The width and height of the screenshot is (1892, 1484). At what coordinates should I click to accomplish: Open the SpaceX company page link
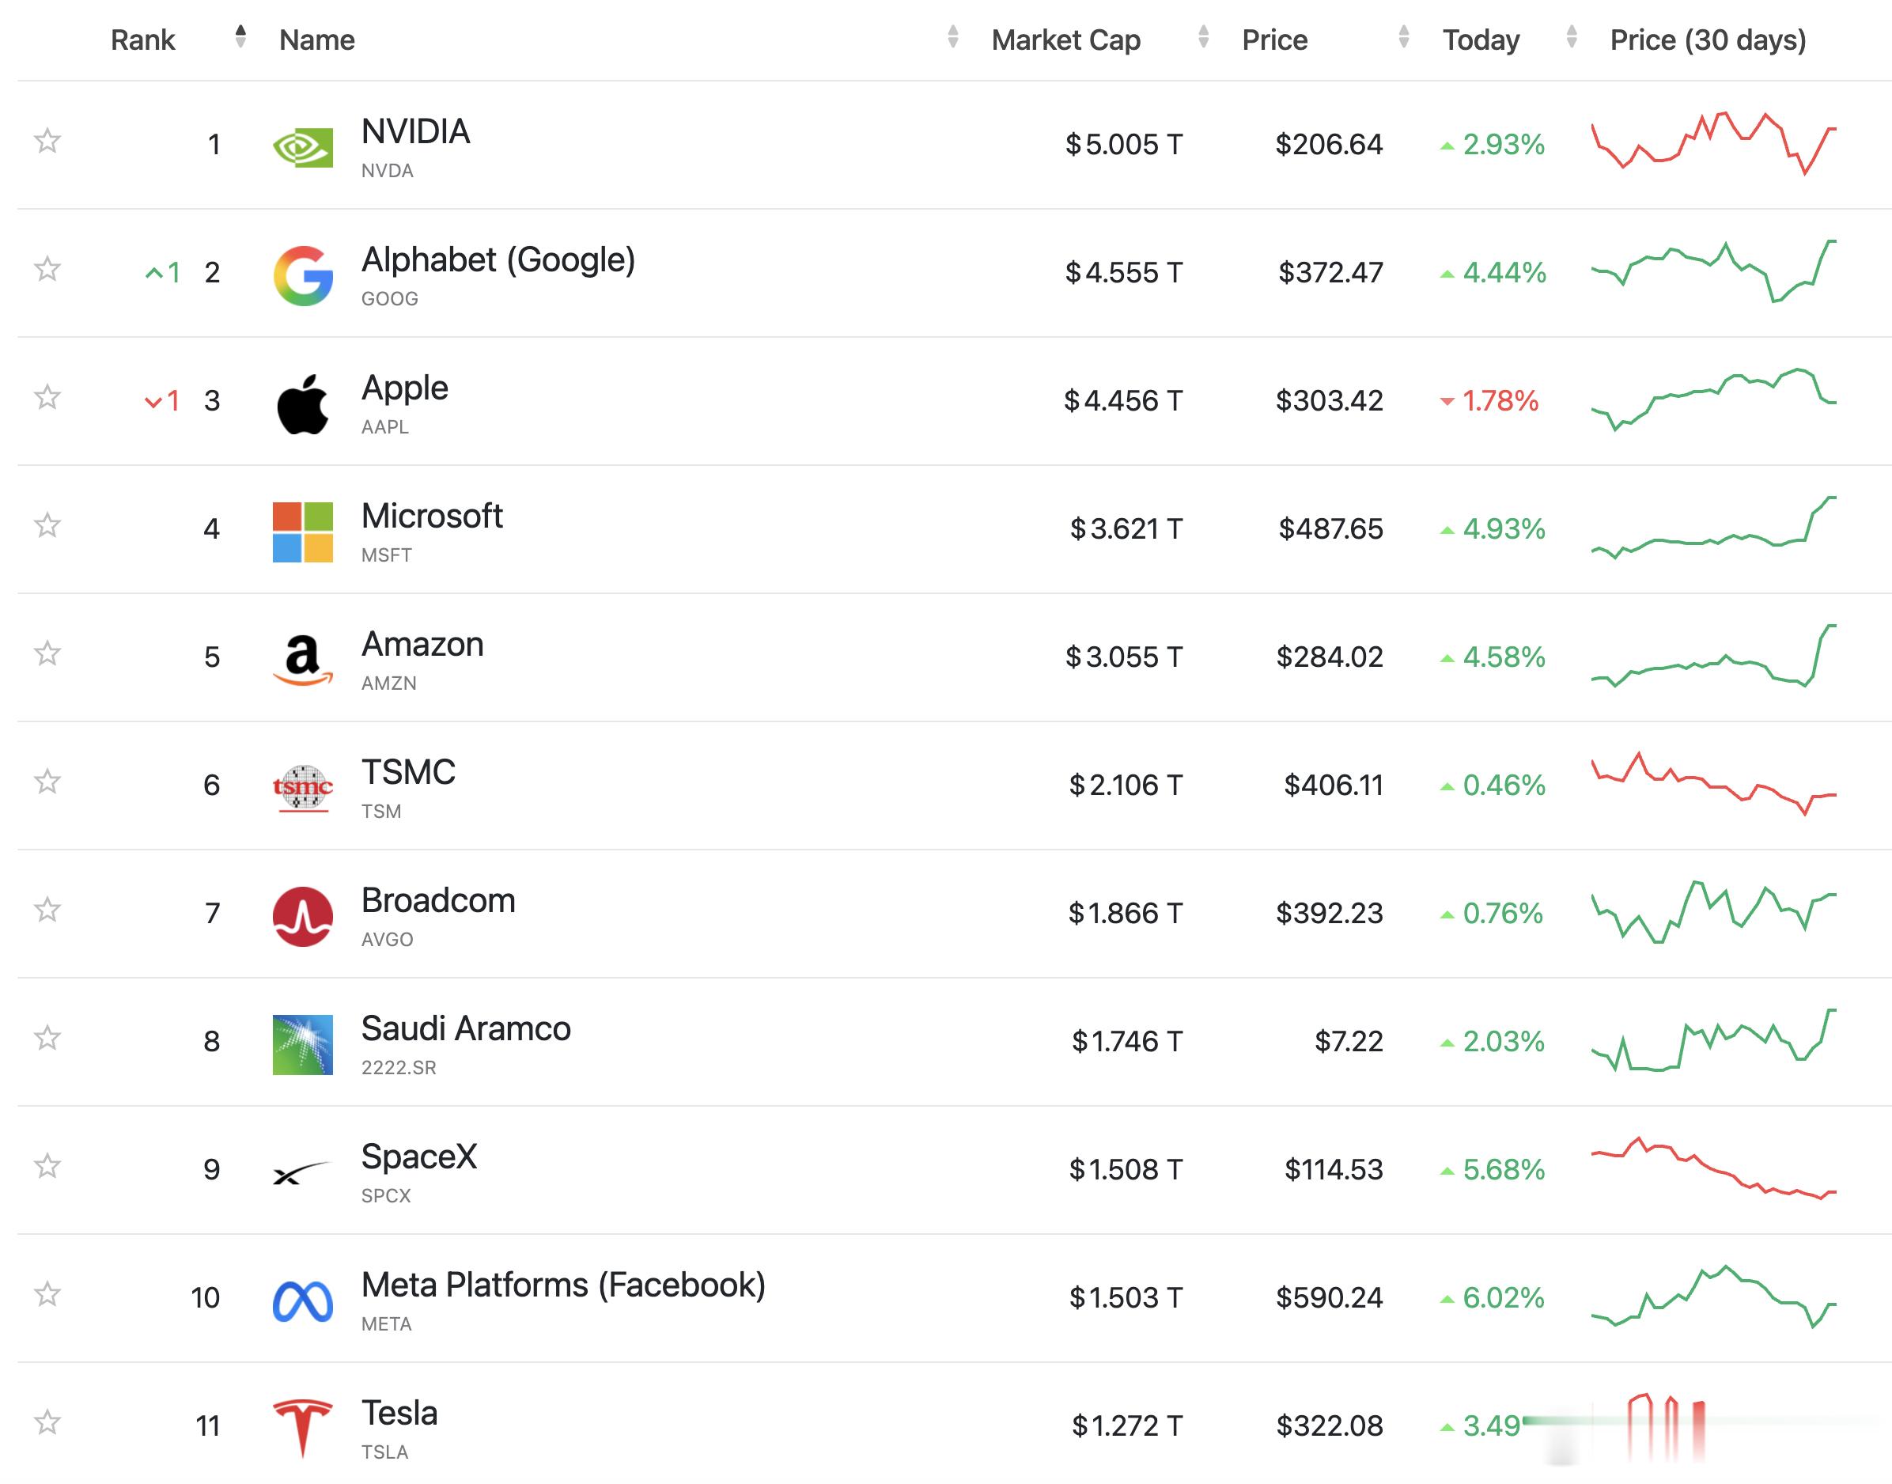click(418, 1157)
